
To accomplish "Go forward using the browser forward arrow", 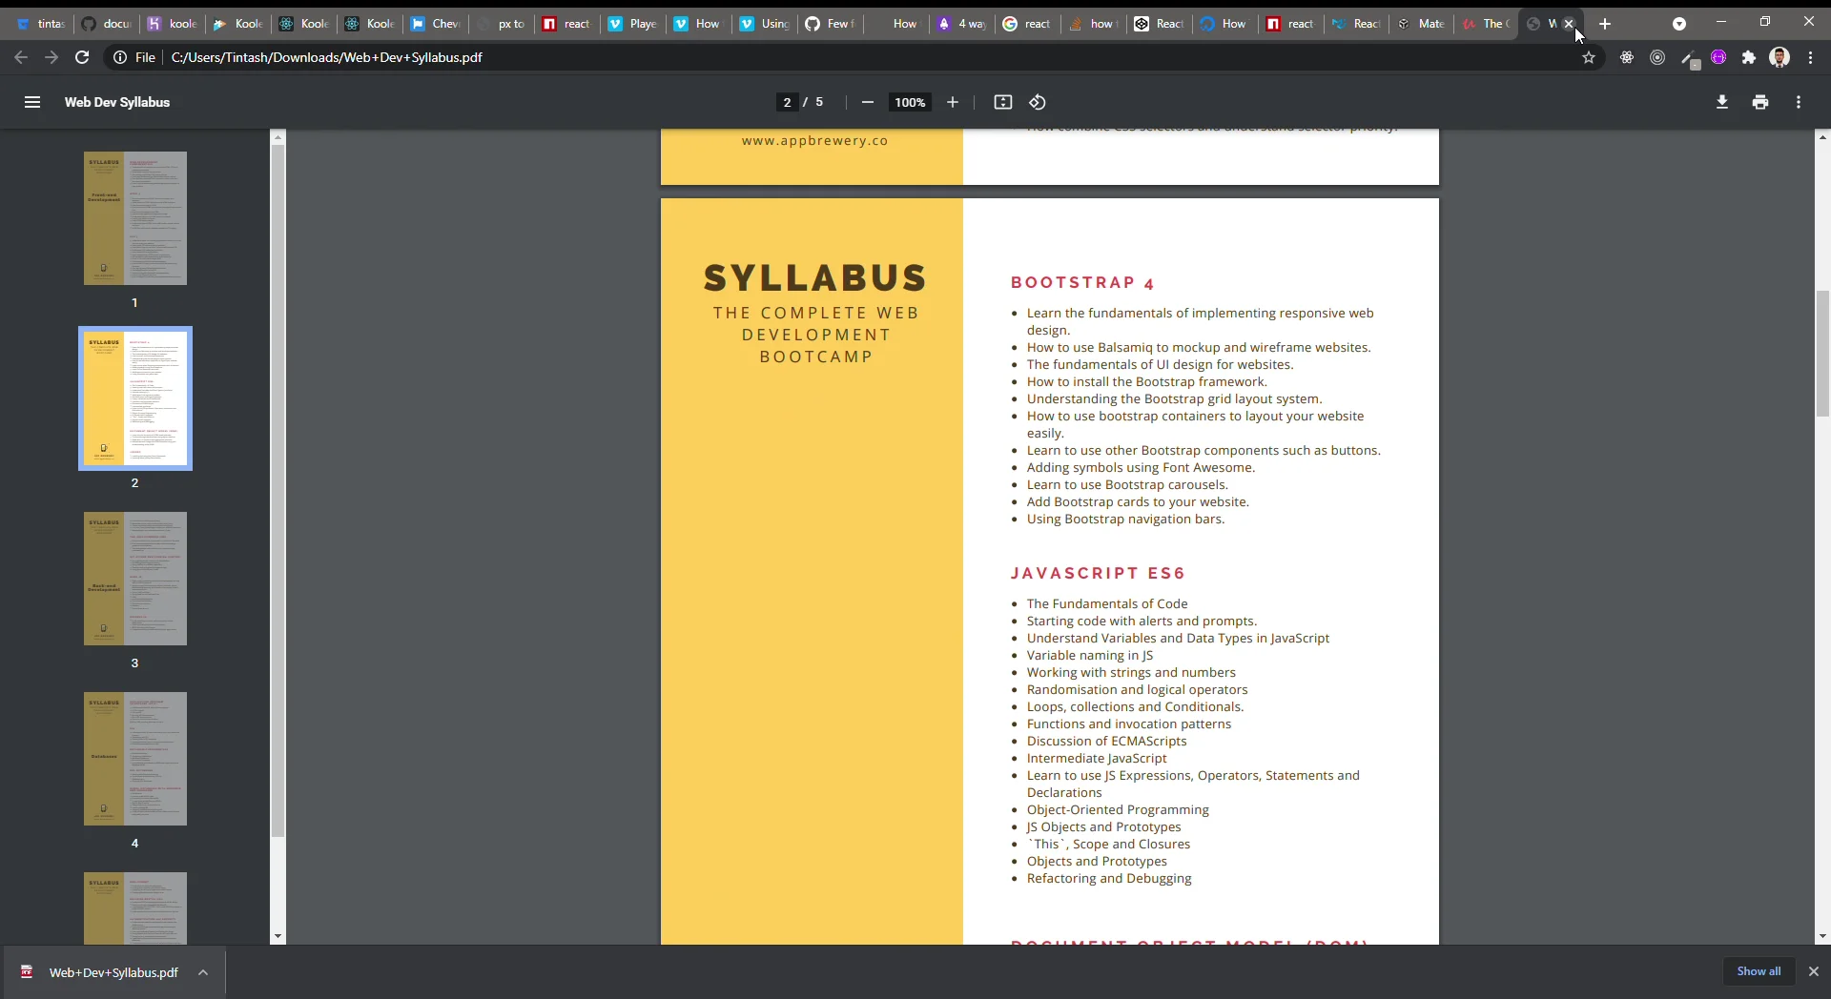I will pos(51,57).
